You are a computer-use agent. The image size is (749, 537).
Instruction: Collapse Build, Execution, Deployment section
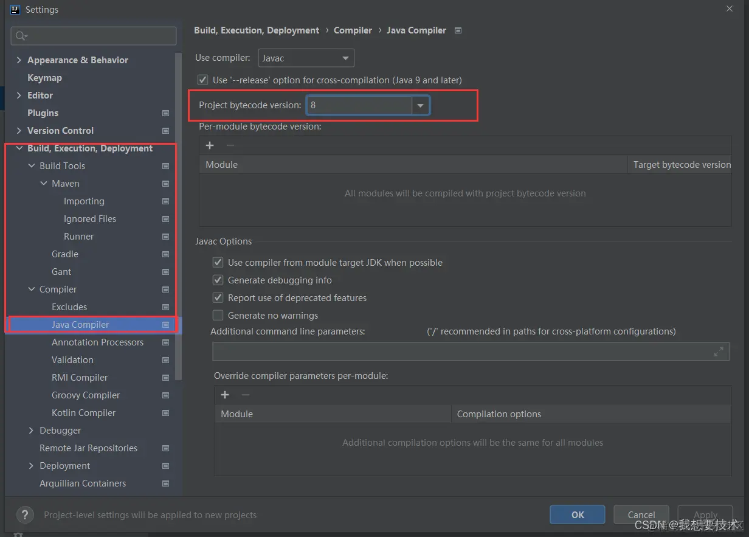coord(19,148)
